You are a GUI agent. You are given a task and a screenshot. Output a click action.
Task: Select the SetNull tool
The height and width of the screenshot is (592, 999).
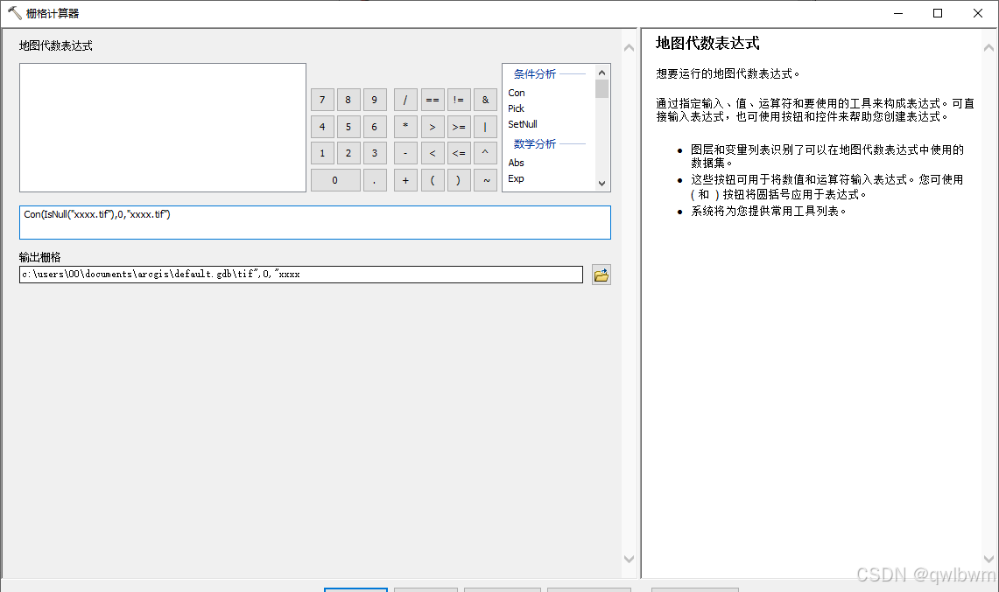point(522,124)
